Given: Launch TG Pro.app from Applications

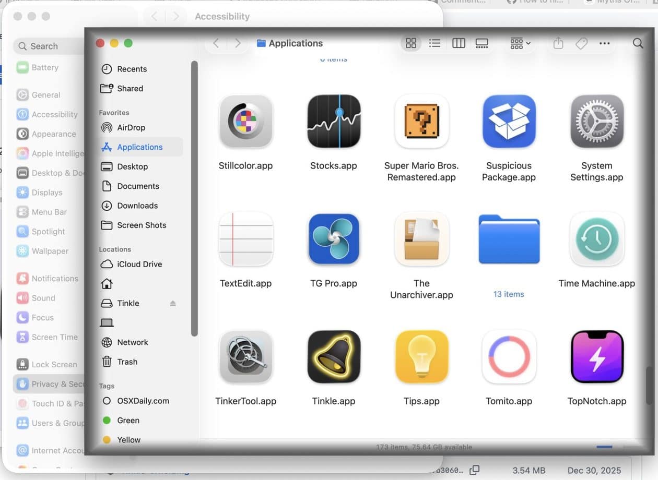Looking at the screenshot, I should click(x=333, y=239).
